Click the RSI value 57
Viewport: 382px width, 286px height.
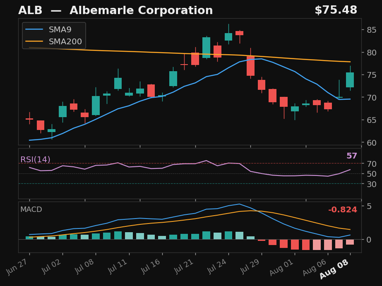tap(352, 156)
